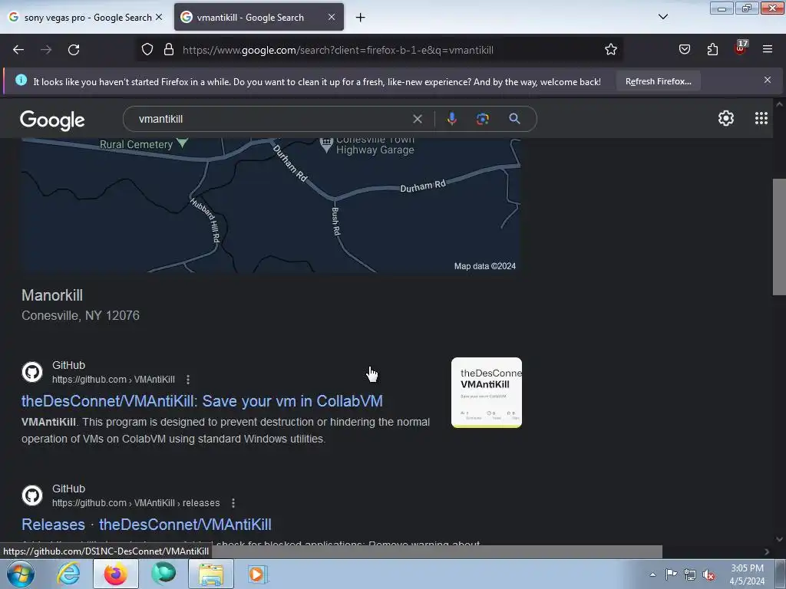
Task: Close the vmantikill Google Search tab
Action: [x=332, y=17]
